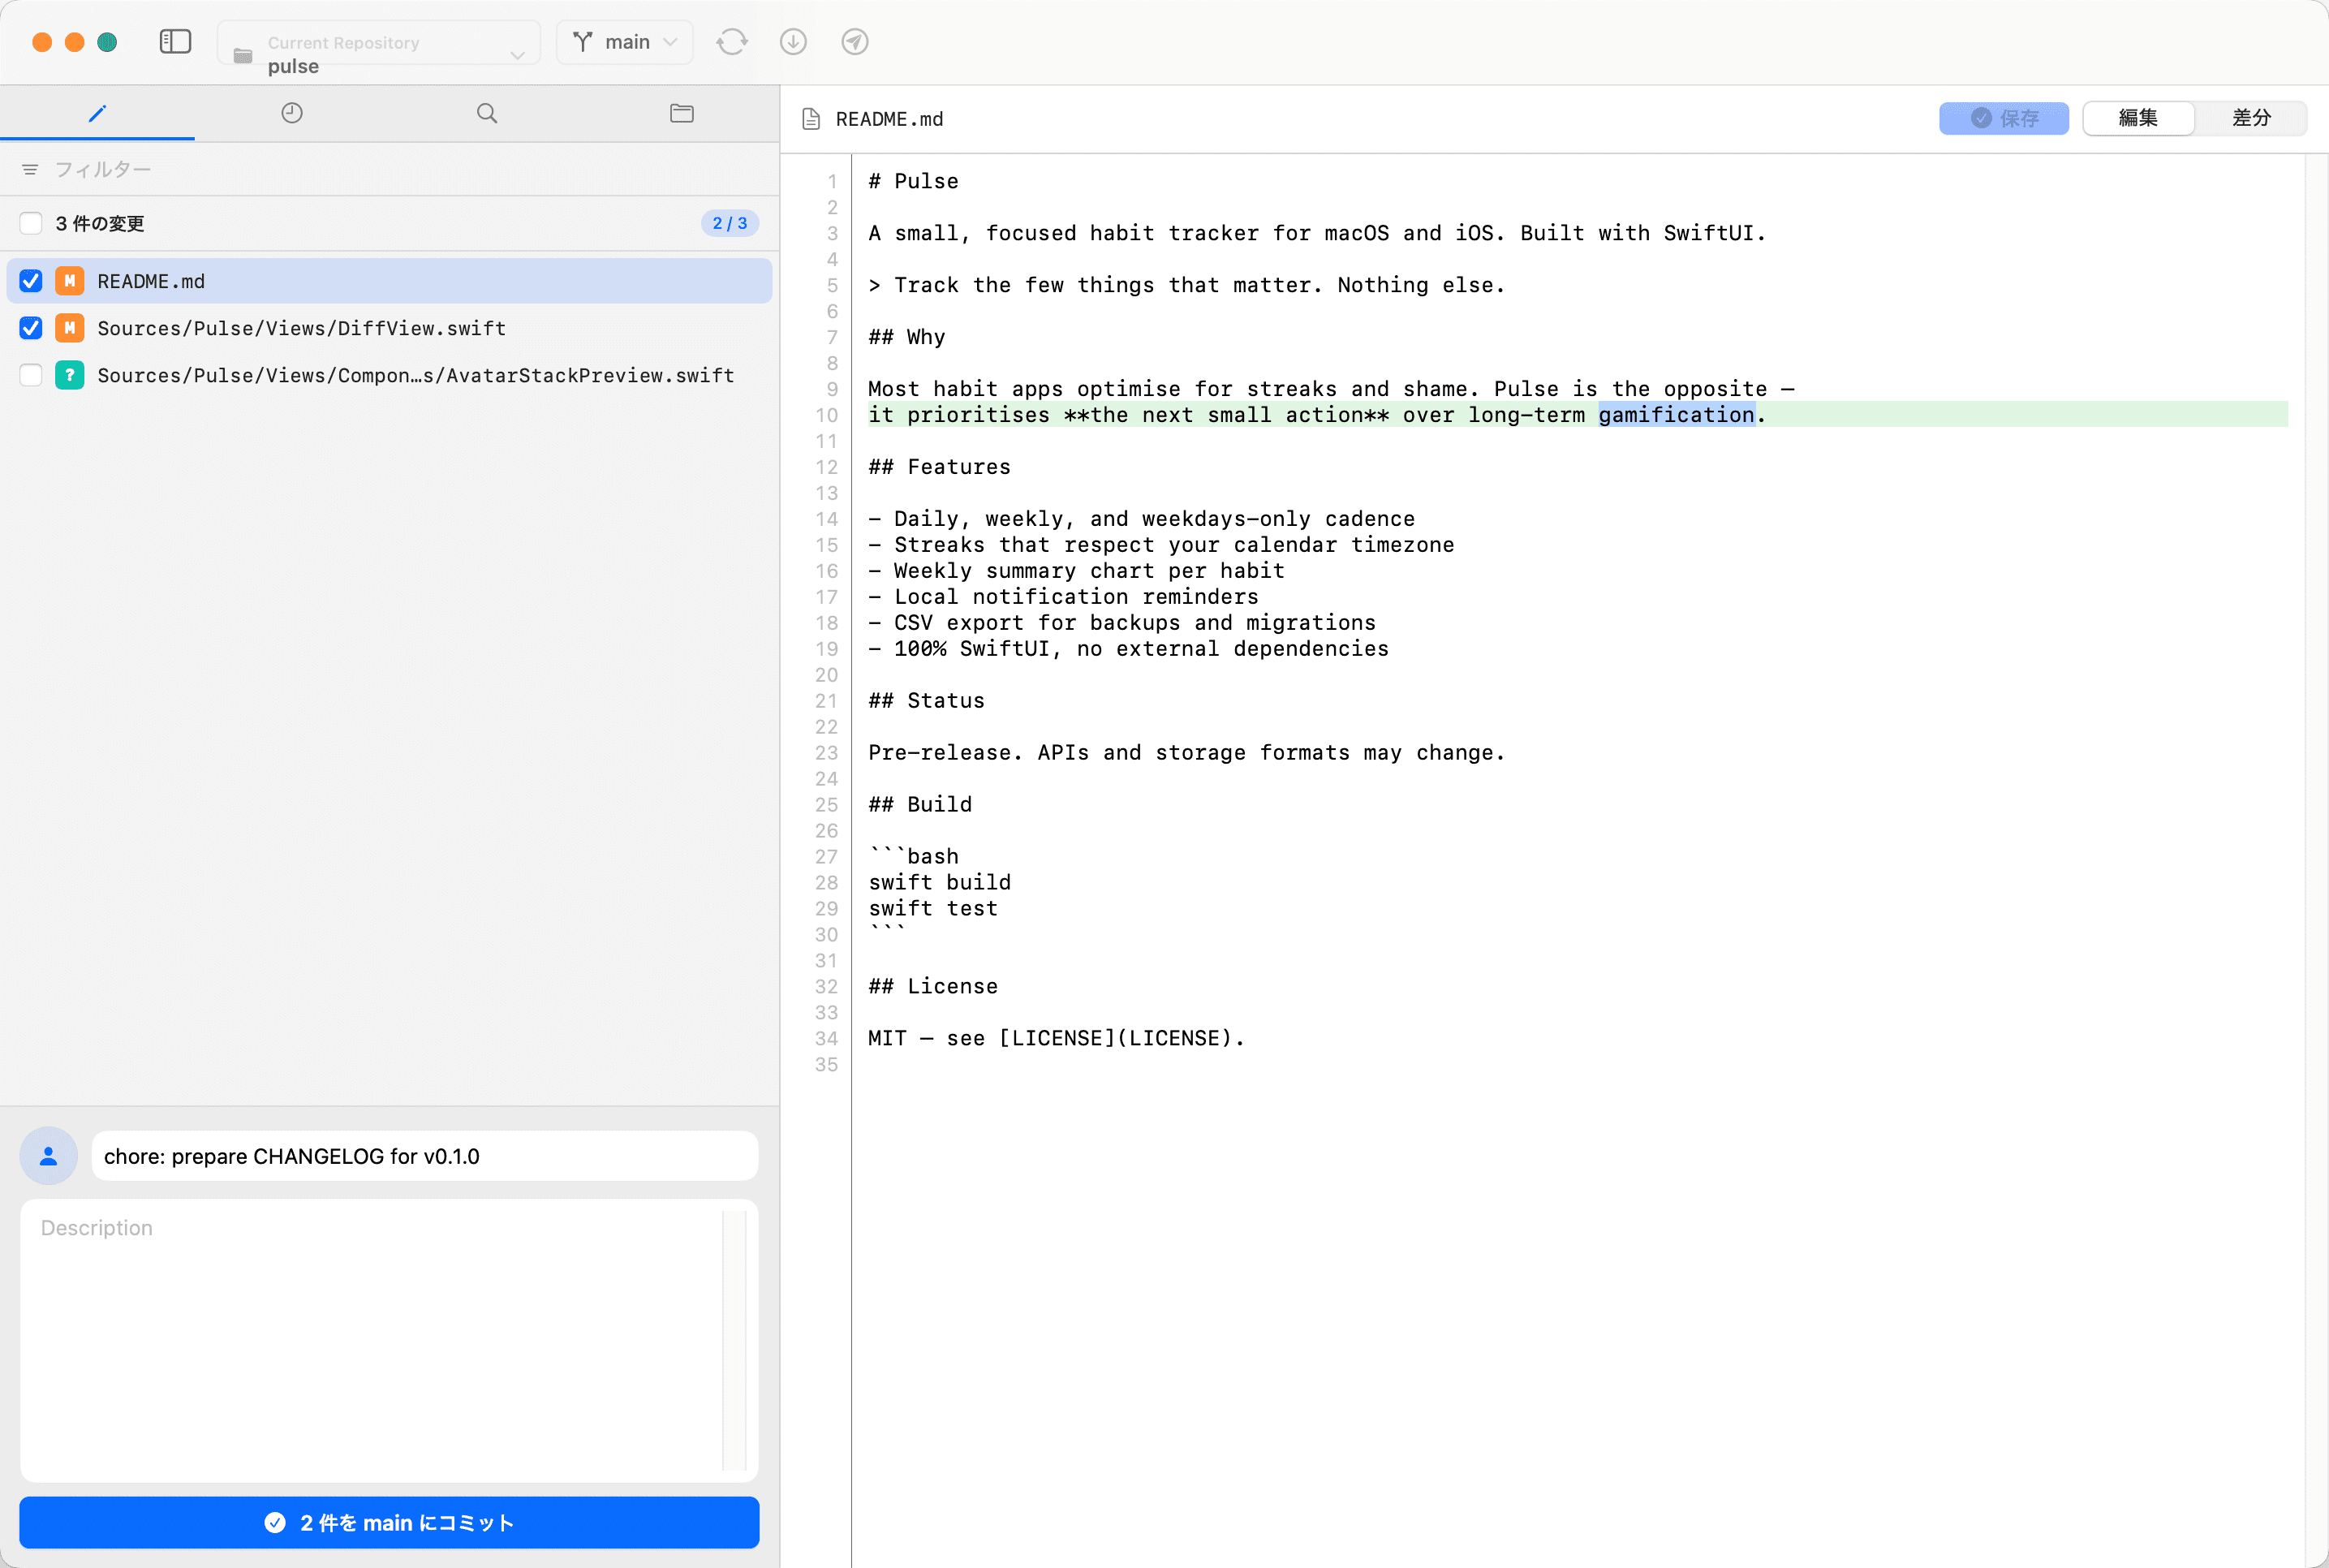Click the highlighted word gamification

pos(1677,415)
